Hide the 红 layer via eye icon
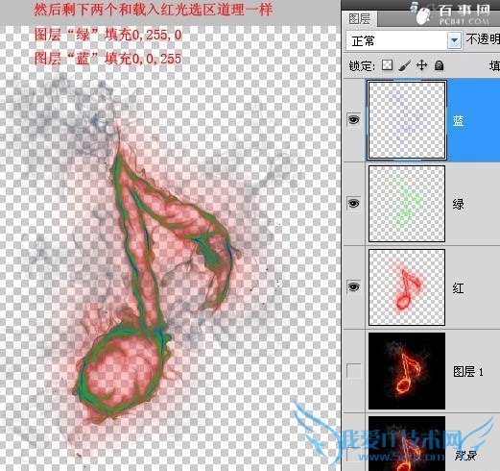 tap(353, 286)
